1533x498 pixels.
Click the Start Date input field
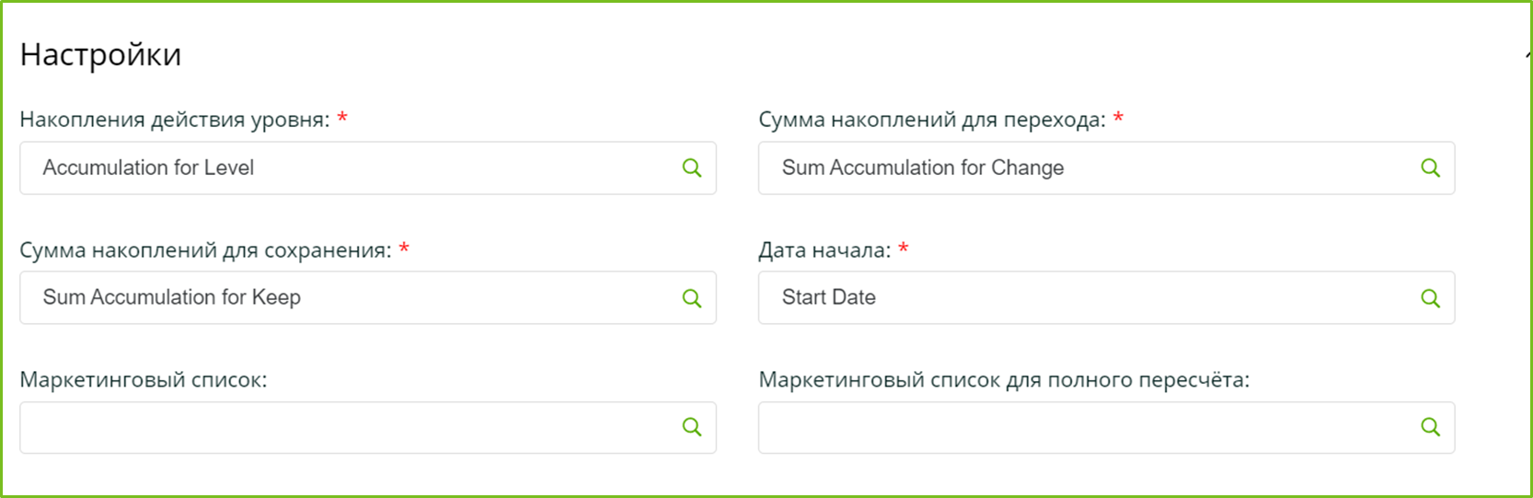(x=1086, y=298)
